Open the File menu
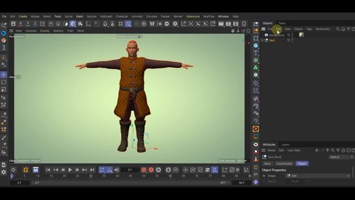355x200 pixels. 4,16
